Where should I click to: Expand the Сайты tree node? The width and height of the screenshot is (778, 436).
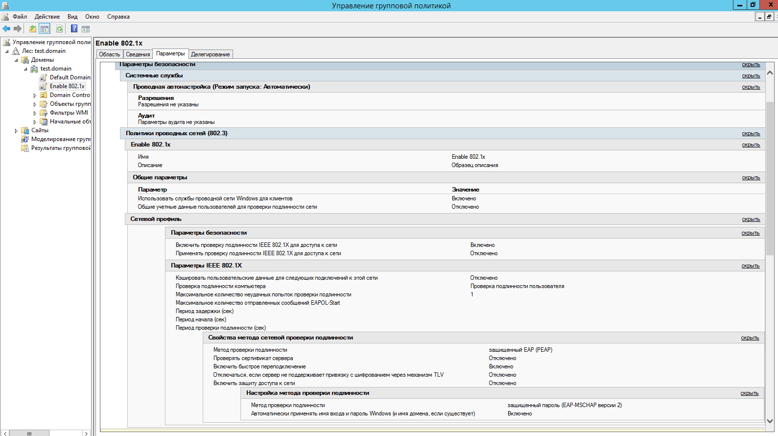[16, 131]
